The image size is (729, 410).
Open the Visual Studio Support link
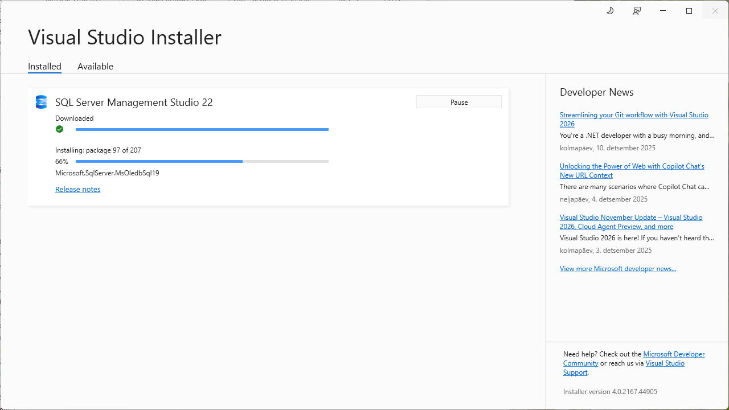pos(665,363)
